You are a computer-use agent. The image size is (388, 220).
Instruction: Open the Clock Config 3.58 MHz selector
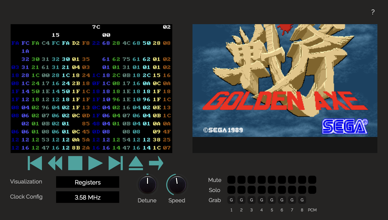coord(88,197)
